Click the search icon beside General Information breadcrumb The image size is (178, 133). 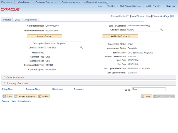click(107, 2)
